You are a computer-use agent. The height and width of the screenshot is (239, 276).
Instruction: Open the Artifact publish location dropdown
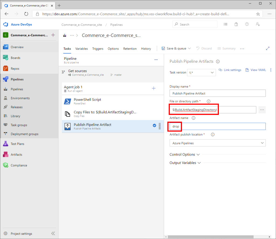[217, 143]
